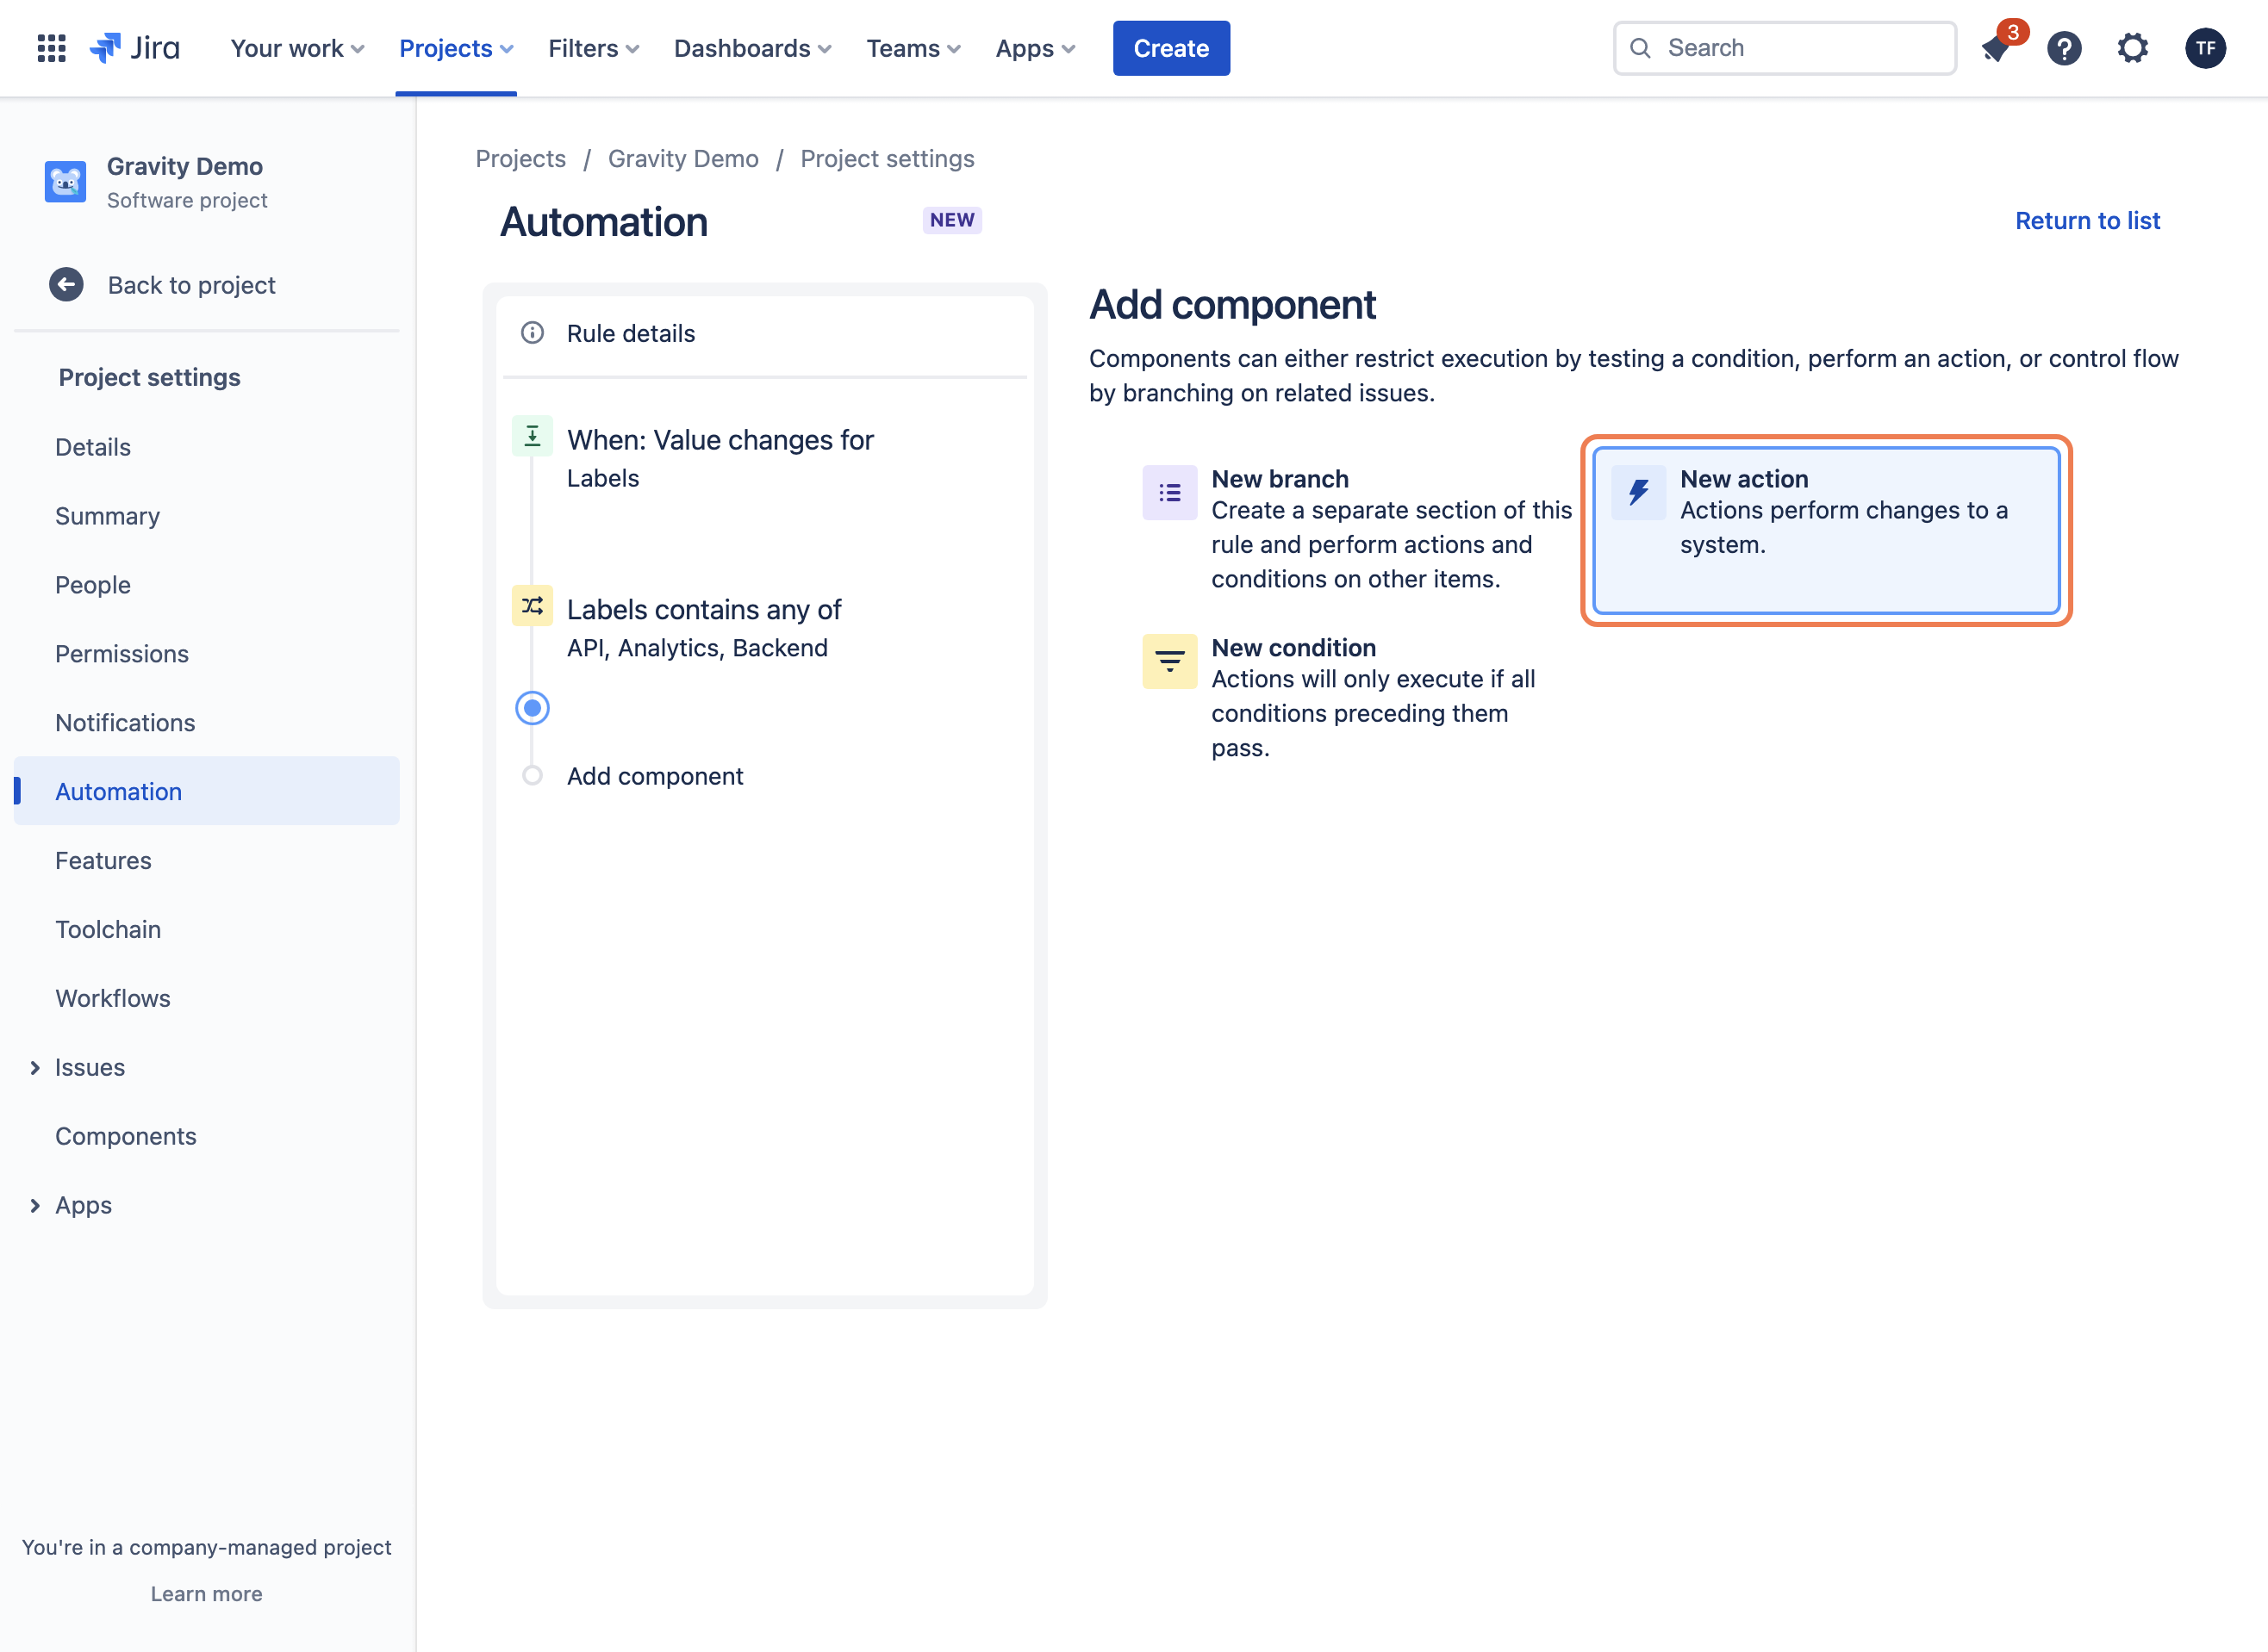Click 'API, Analytics, Backend' labels text
2268x1652 pixels.
[x=697, y=648]
